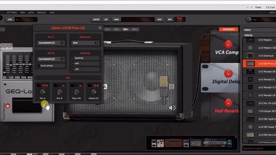Image resolution: width=276 pixels, height=155 pixels.
Task: Click the Mic B level knob
Action: point(60,92)
